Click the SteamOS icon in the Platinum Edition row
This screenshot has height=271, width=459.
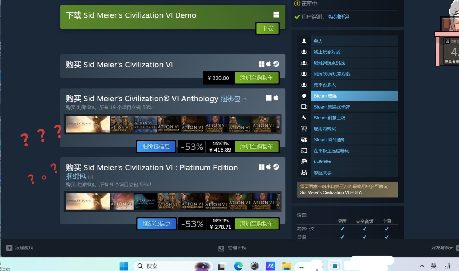point(276,167)
